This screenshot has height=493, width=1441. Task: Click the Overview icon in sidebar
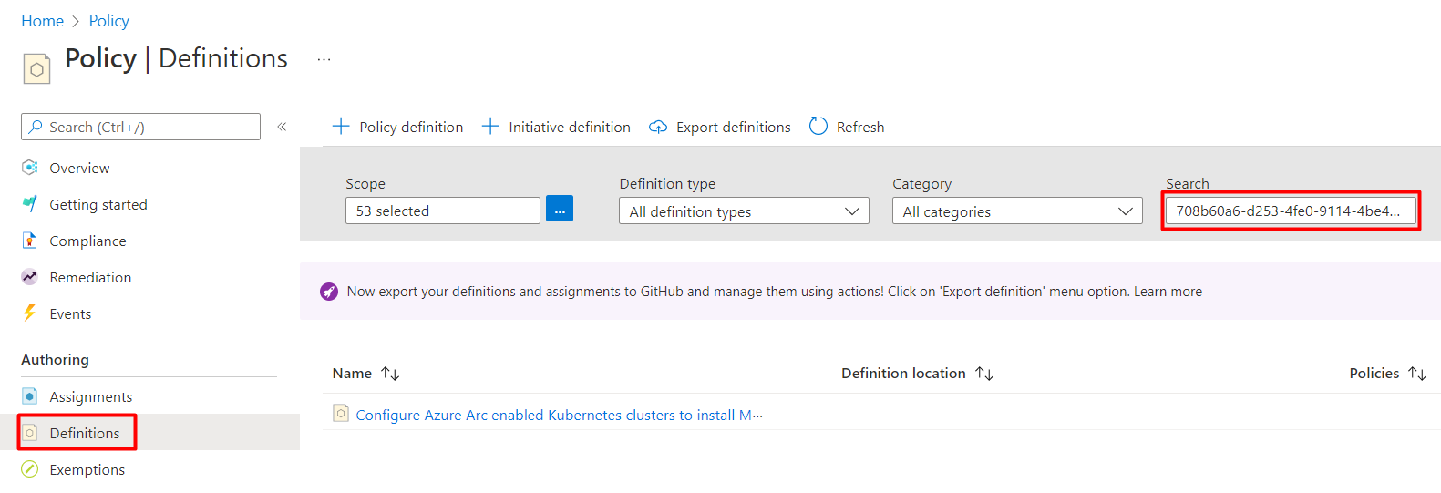coord(30,168)
